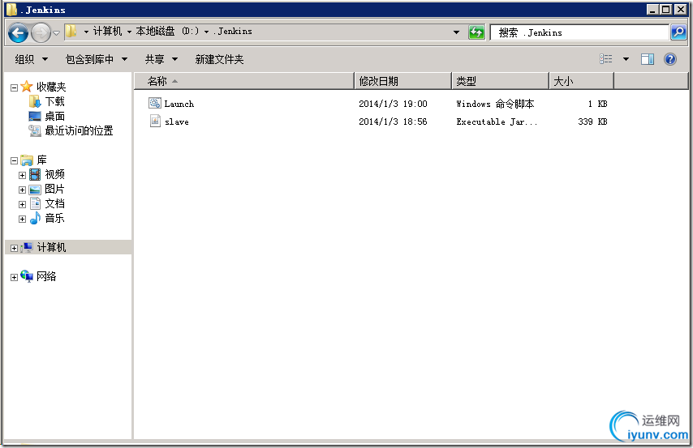Viewport: 693px width, 448px height.
Task: Expand the dropdown arrow before 计算机 breadcrumb
Action: 86,32
